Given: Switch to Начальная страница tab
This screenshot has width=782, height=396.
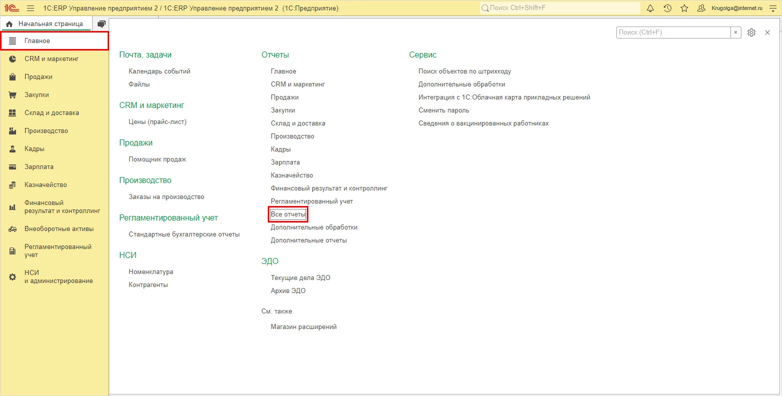Looking at the screenshot, I should [46, 24].
